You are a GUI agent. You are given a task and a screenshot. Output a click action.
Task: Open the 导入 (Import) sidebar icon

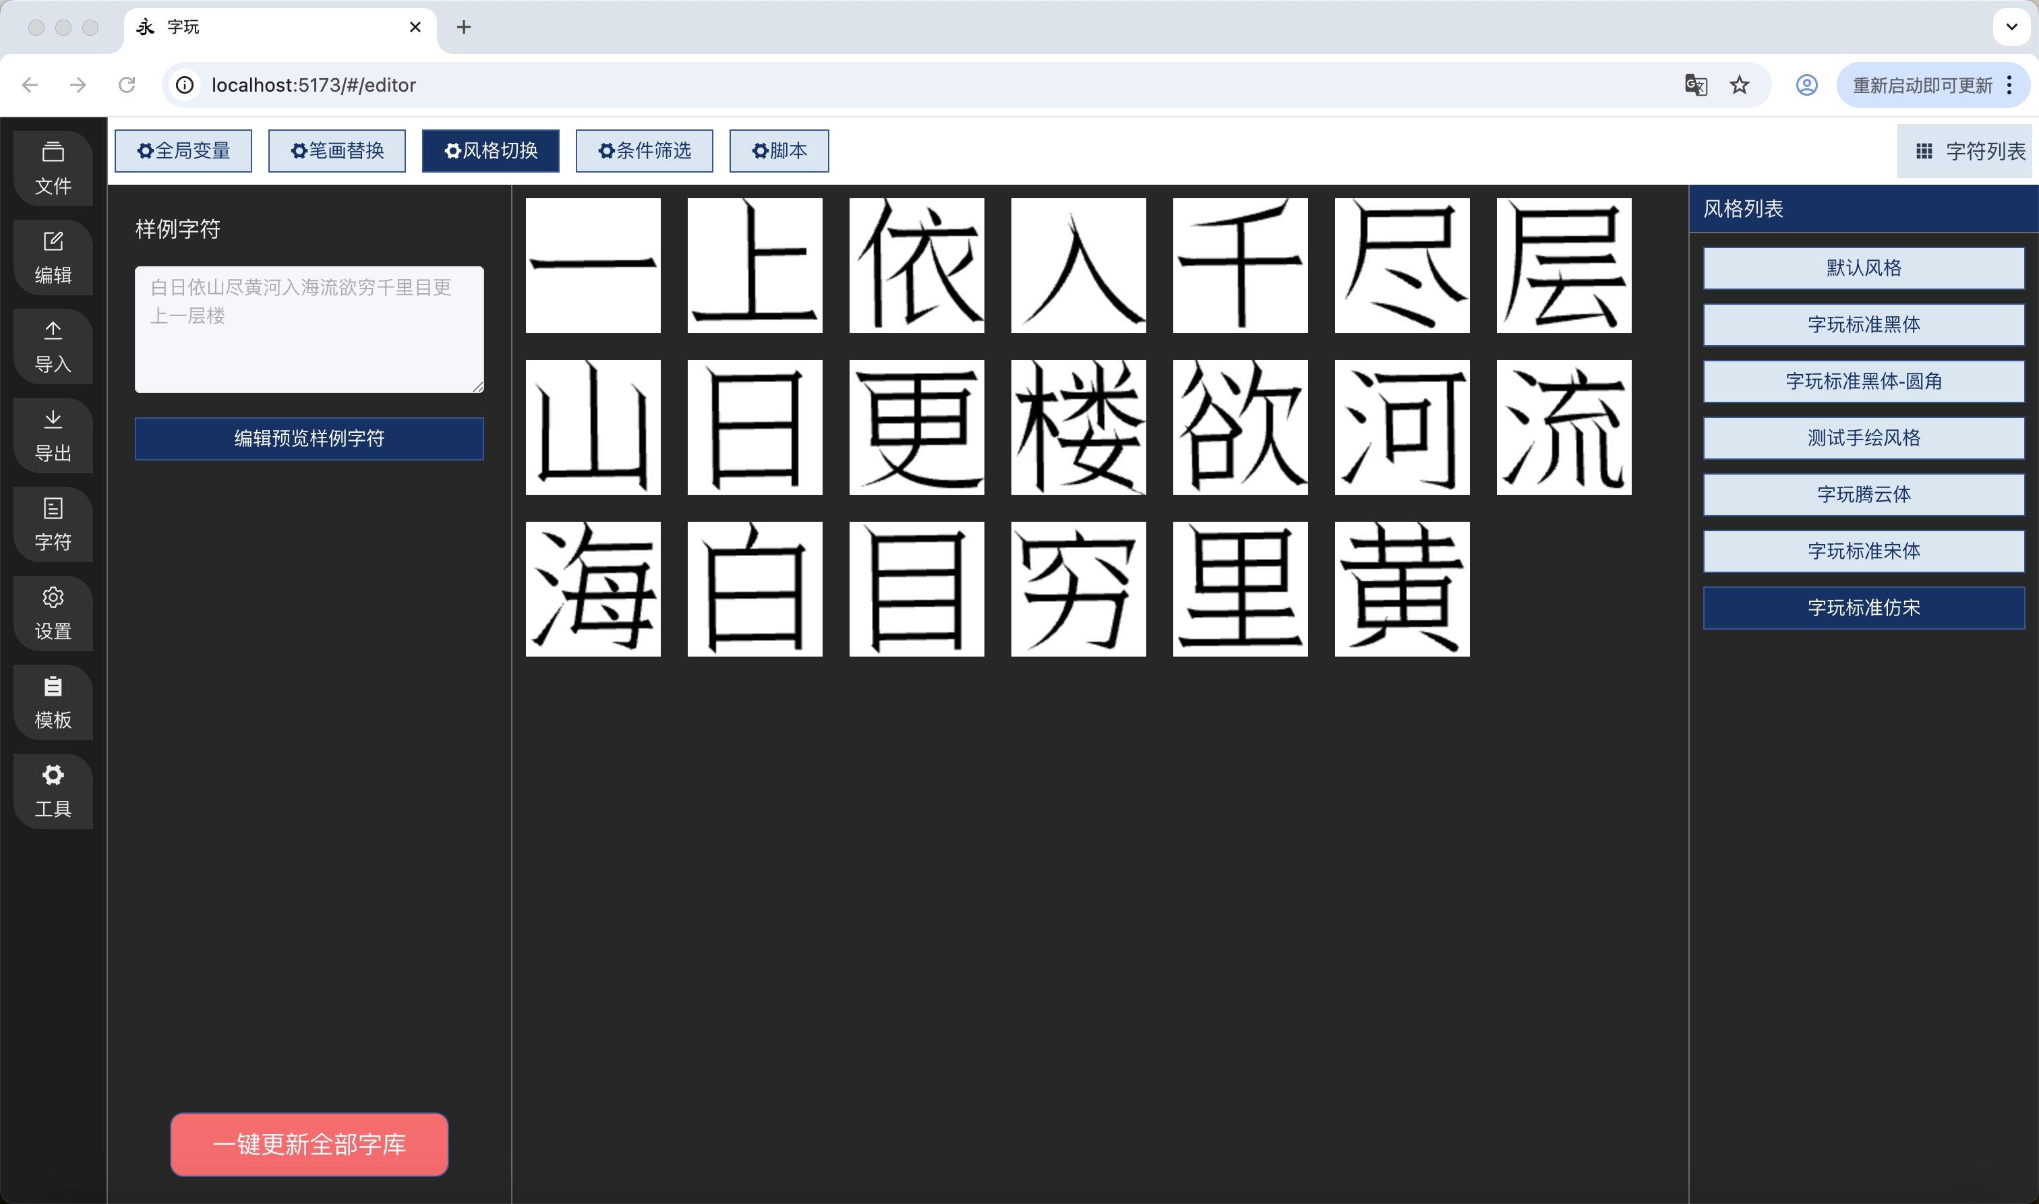click(53, 347)
